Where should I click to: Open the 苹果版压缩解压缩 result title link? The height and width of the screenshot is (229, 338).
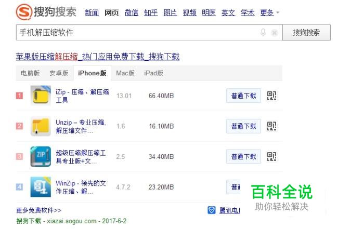pos(98,57)
